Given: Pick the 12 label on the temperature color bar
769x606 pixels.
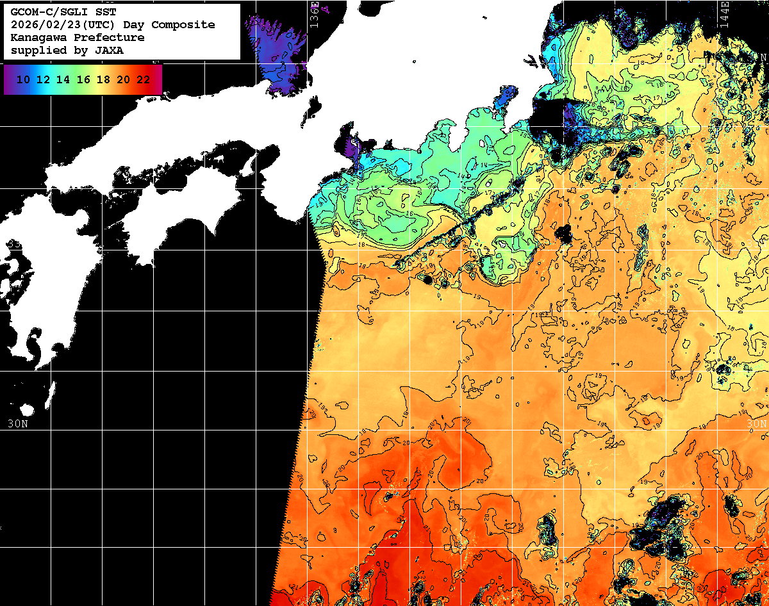Looking at the screenshot, I should [x=43, y=79].
